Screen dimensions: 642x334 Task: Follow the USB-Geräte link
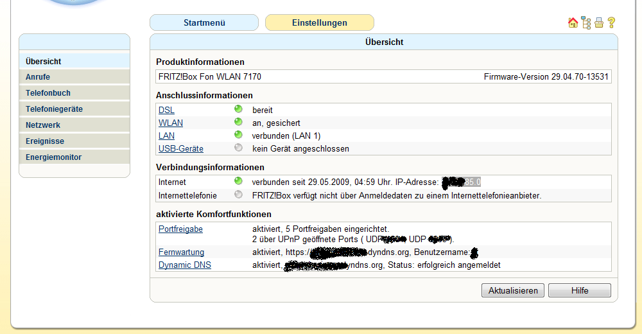pos(181,148)
